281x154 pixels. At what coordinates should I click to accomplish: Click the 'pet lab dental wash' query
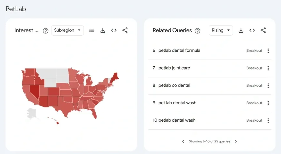[x=177, y=103]
